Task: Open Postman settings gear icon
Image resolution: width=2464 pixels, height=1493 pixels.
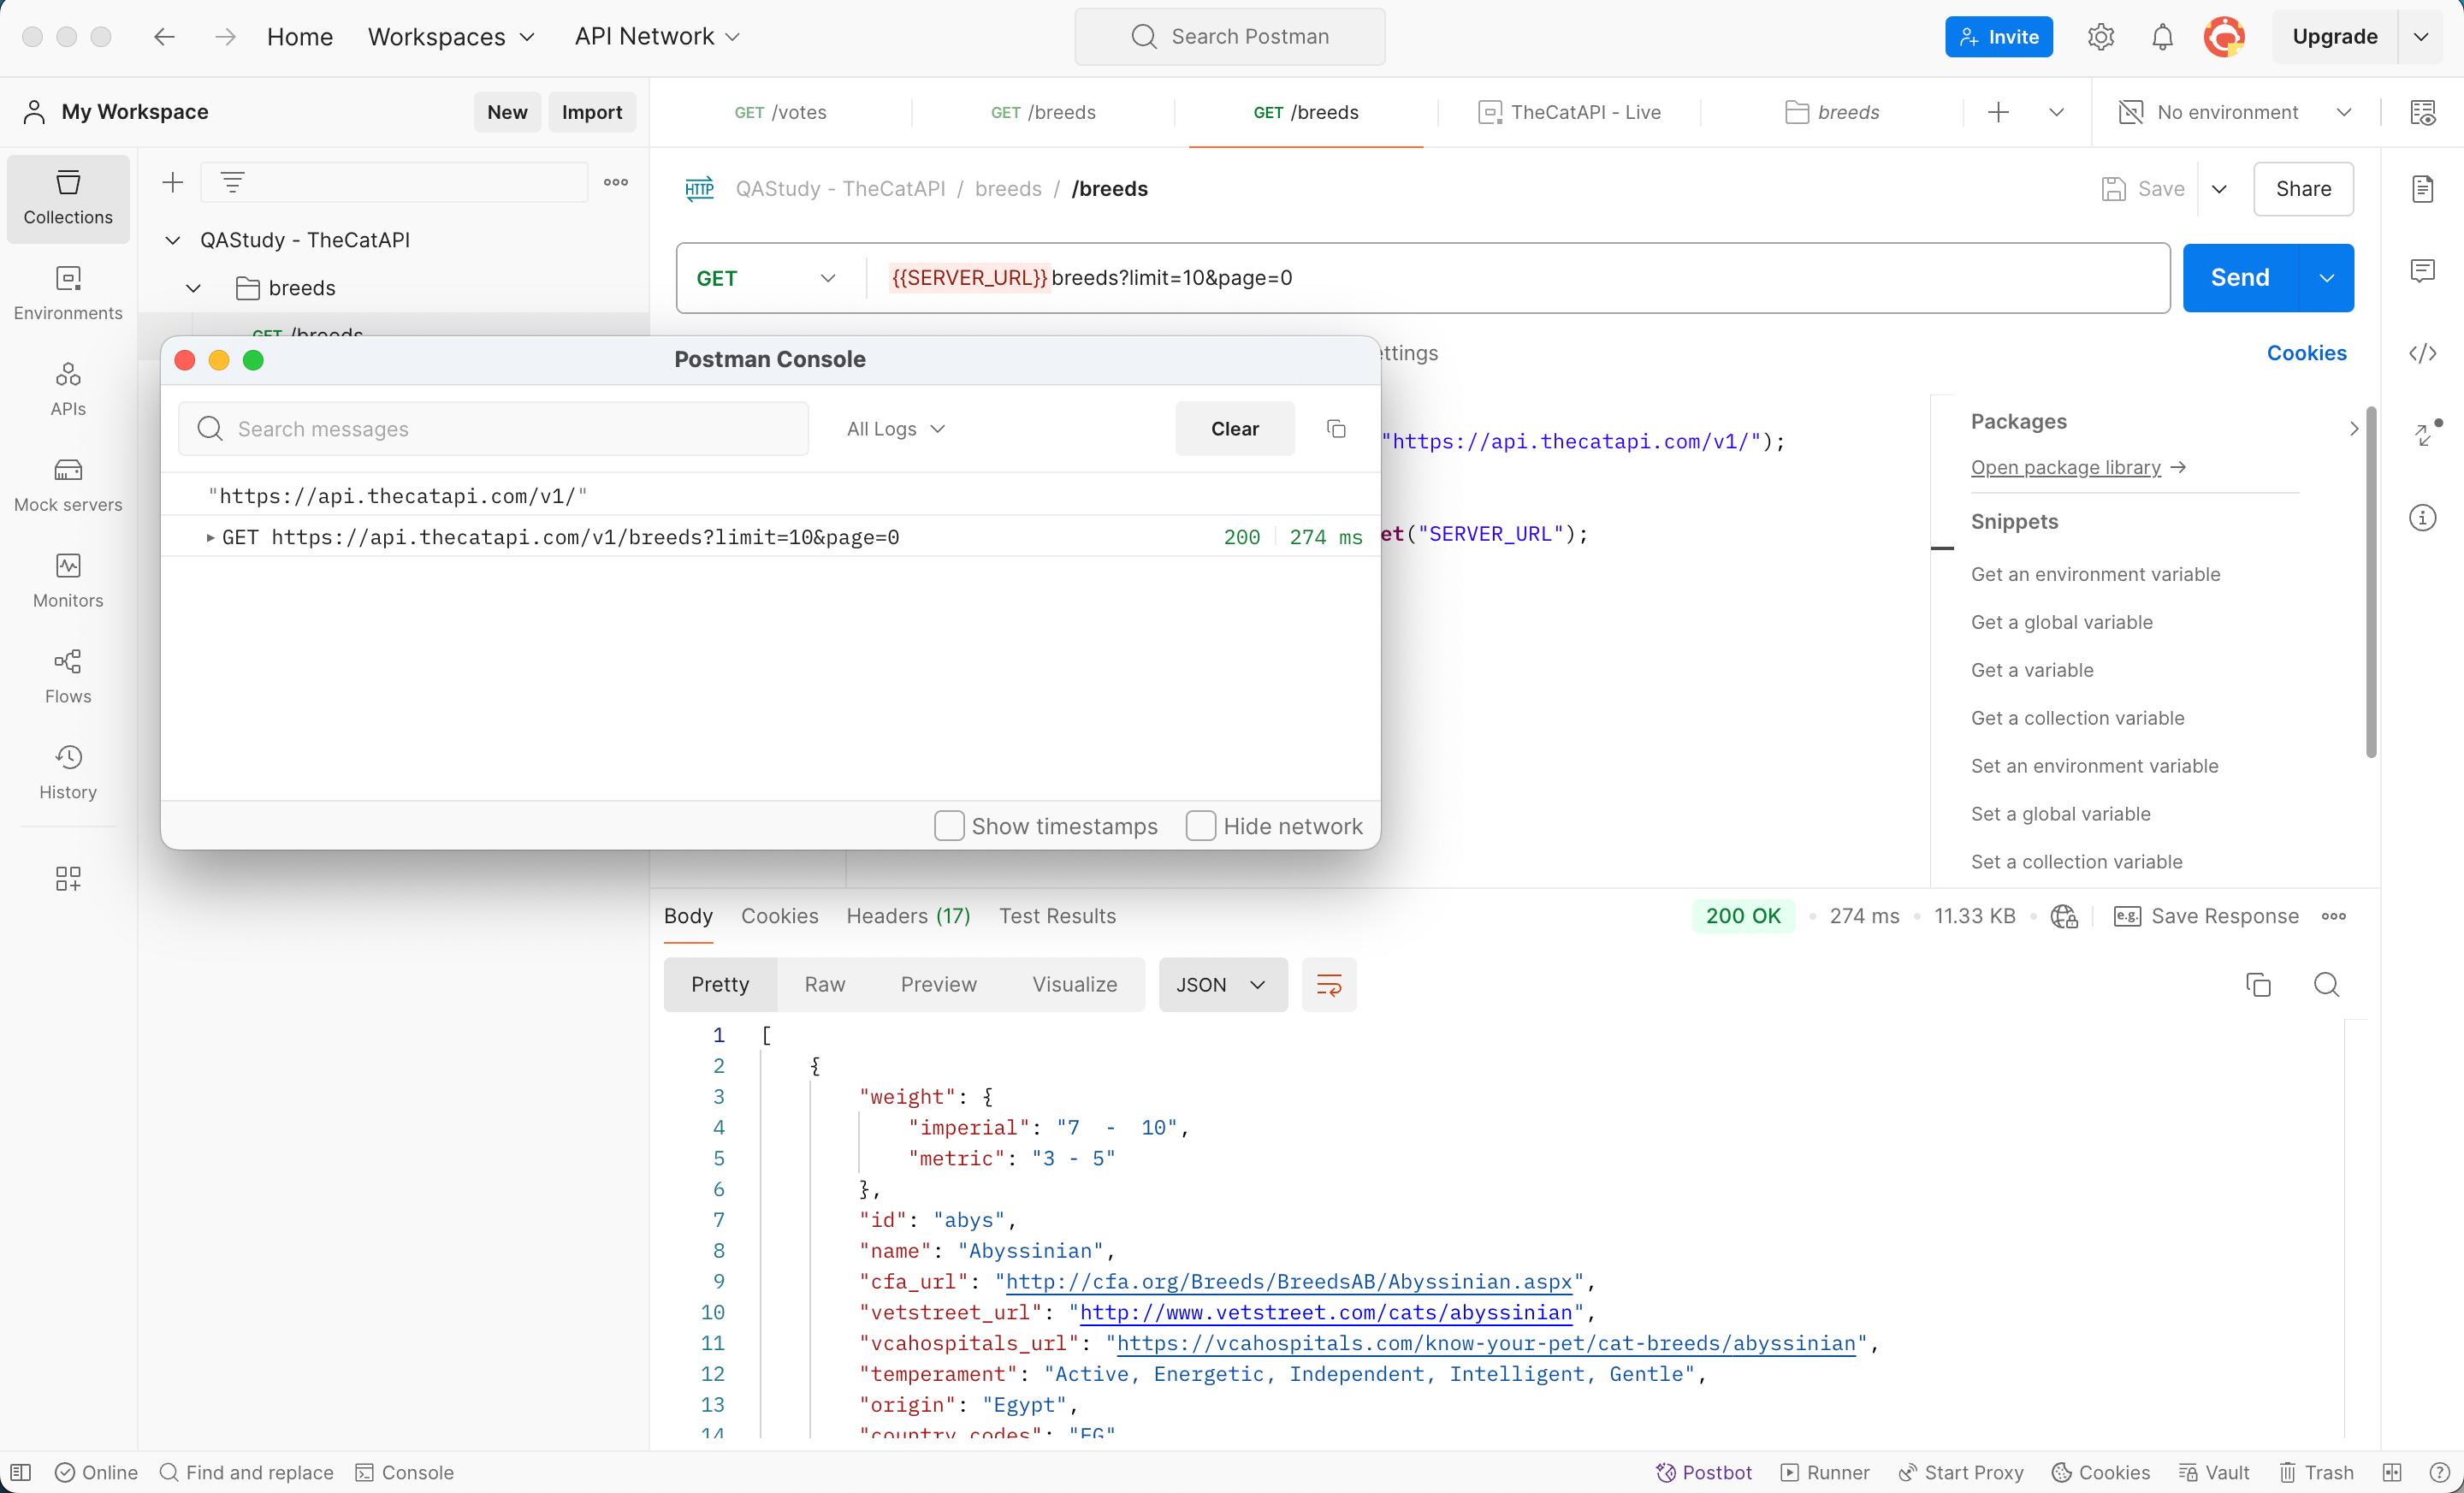Action: (2100, 37)
